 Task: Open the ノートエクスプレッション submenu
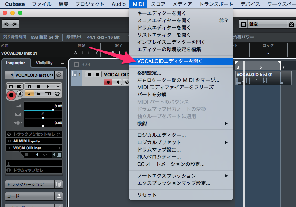(x=181, y=176)
